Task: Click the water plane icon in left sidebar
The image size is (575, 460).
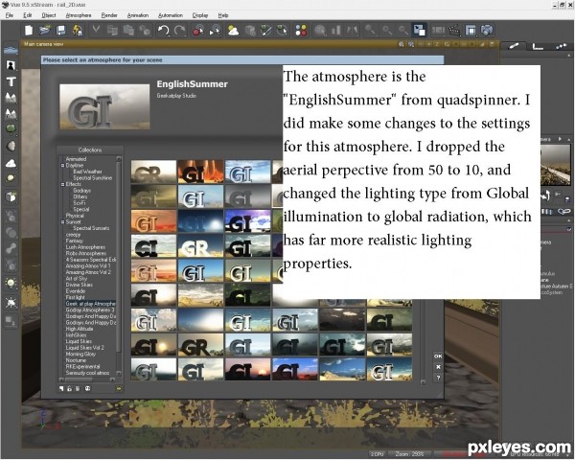Action: (x=11, y=50)
